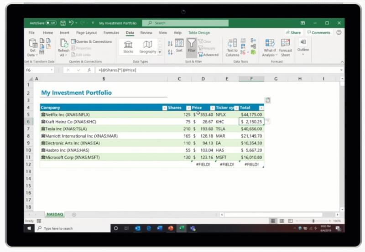Adjust the zoom slider in status bar
Image resolution: width=365 pixels, height=252 pixels.
click(313, 221)
